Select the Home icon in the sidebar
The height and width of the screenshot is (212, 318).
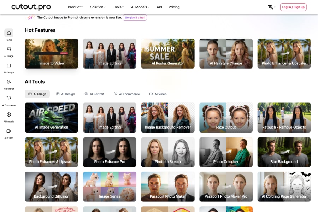point(8,33)
